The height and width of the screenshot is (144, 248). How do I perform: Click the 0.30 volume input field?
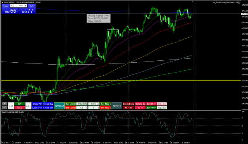click(19, 6)
